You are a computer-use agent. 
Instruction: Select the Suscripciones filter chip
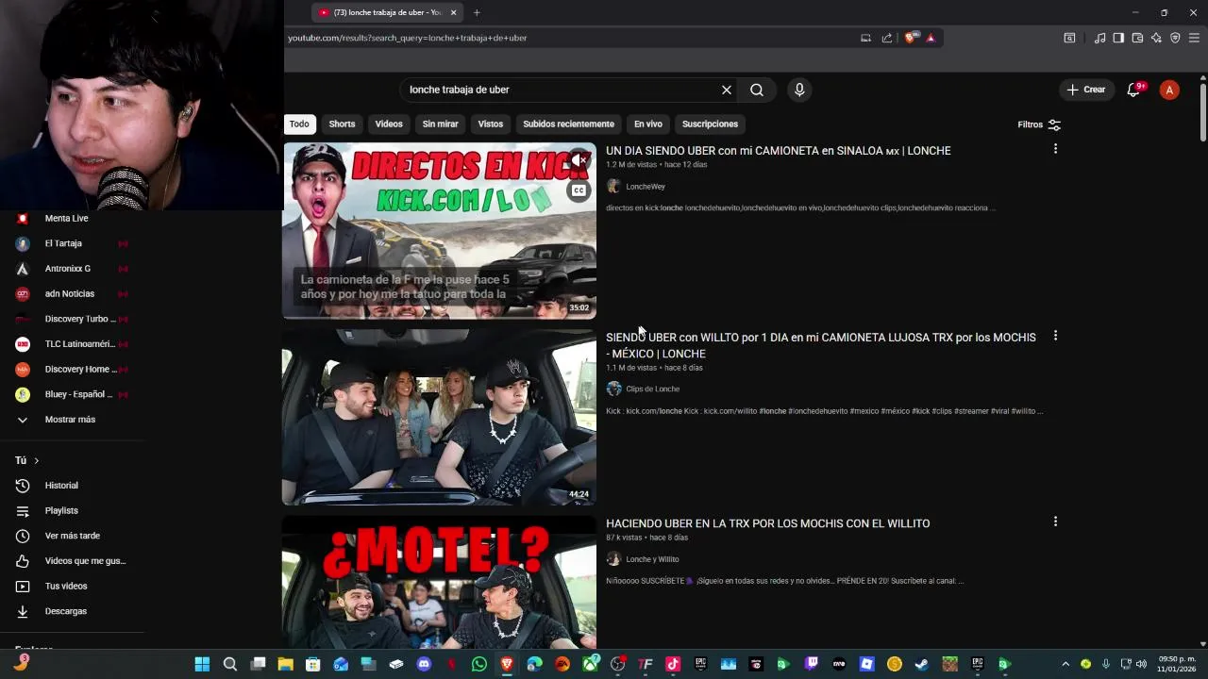tap(710, 124)
